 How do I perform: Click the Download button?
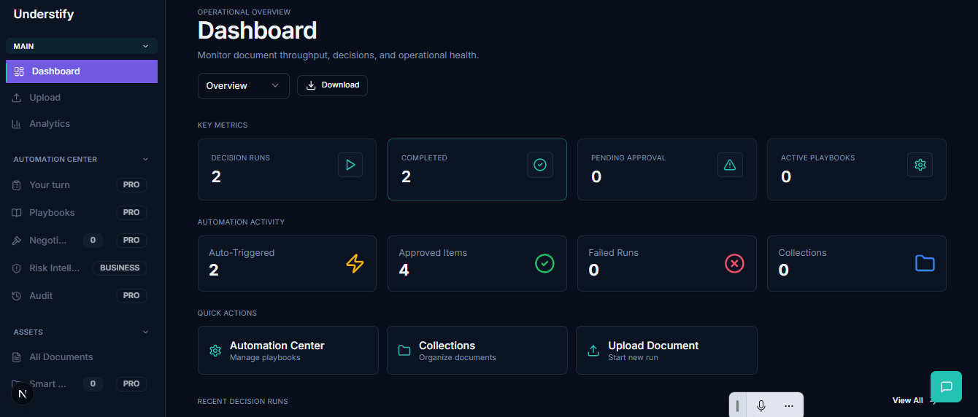coord(332,85)
